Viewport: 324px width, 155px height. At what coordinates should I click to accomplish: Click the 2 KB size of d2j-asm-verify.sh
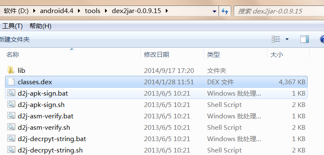coord(299,127)
